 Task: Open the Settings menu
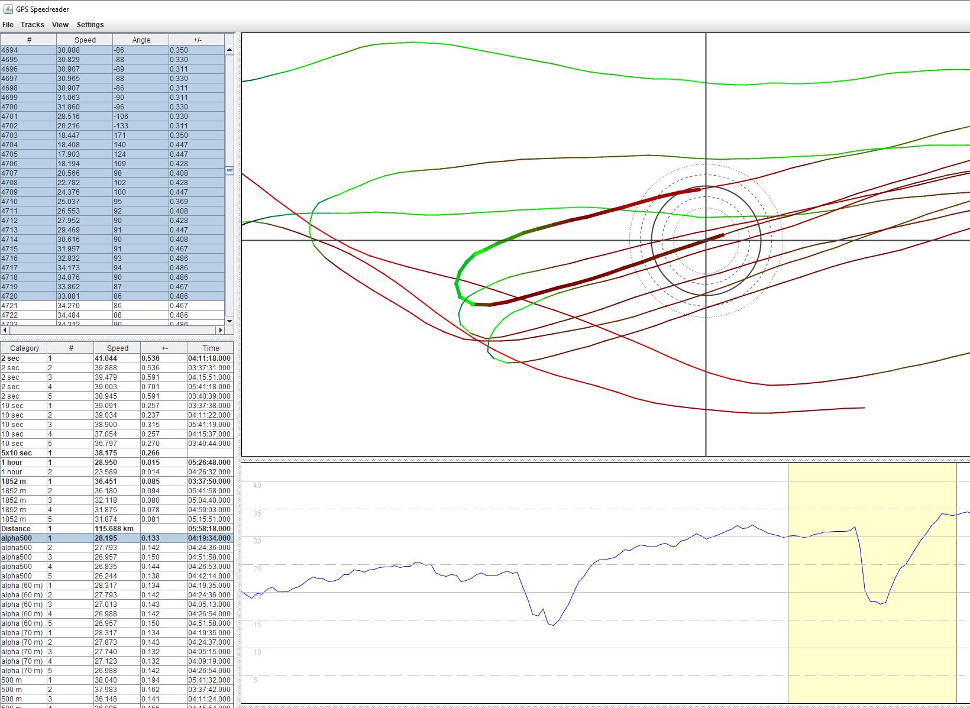(90, 25)
